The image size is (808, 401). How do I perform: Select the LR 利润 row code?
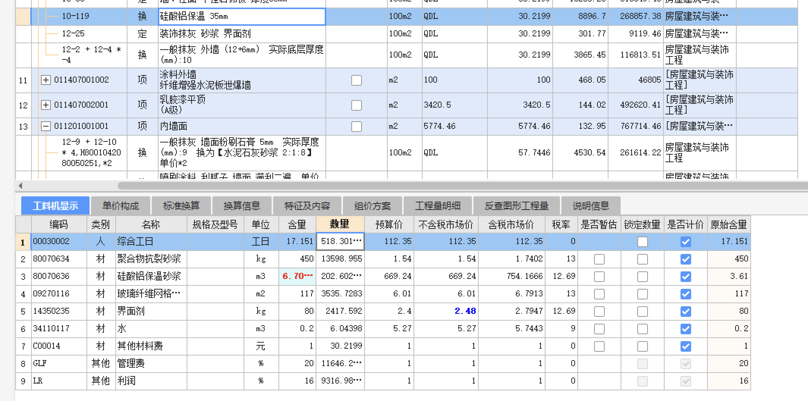pos(59,381)
